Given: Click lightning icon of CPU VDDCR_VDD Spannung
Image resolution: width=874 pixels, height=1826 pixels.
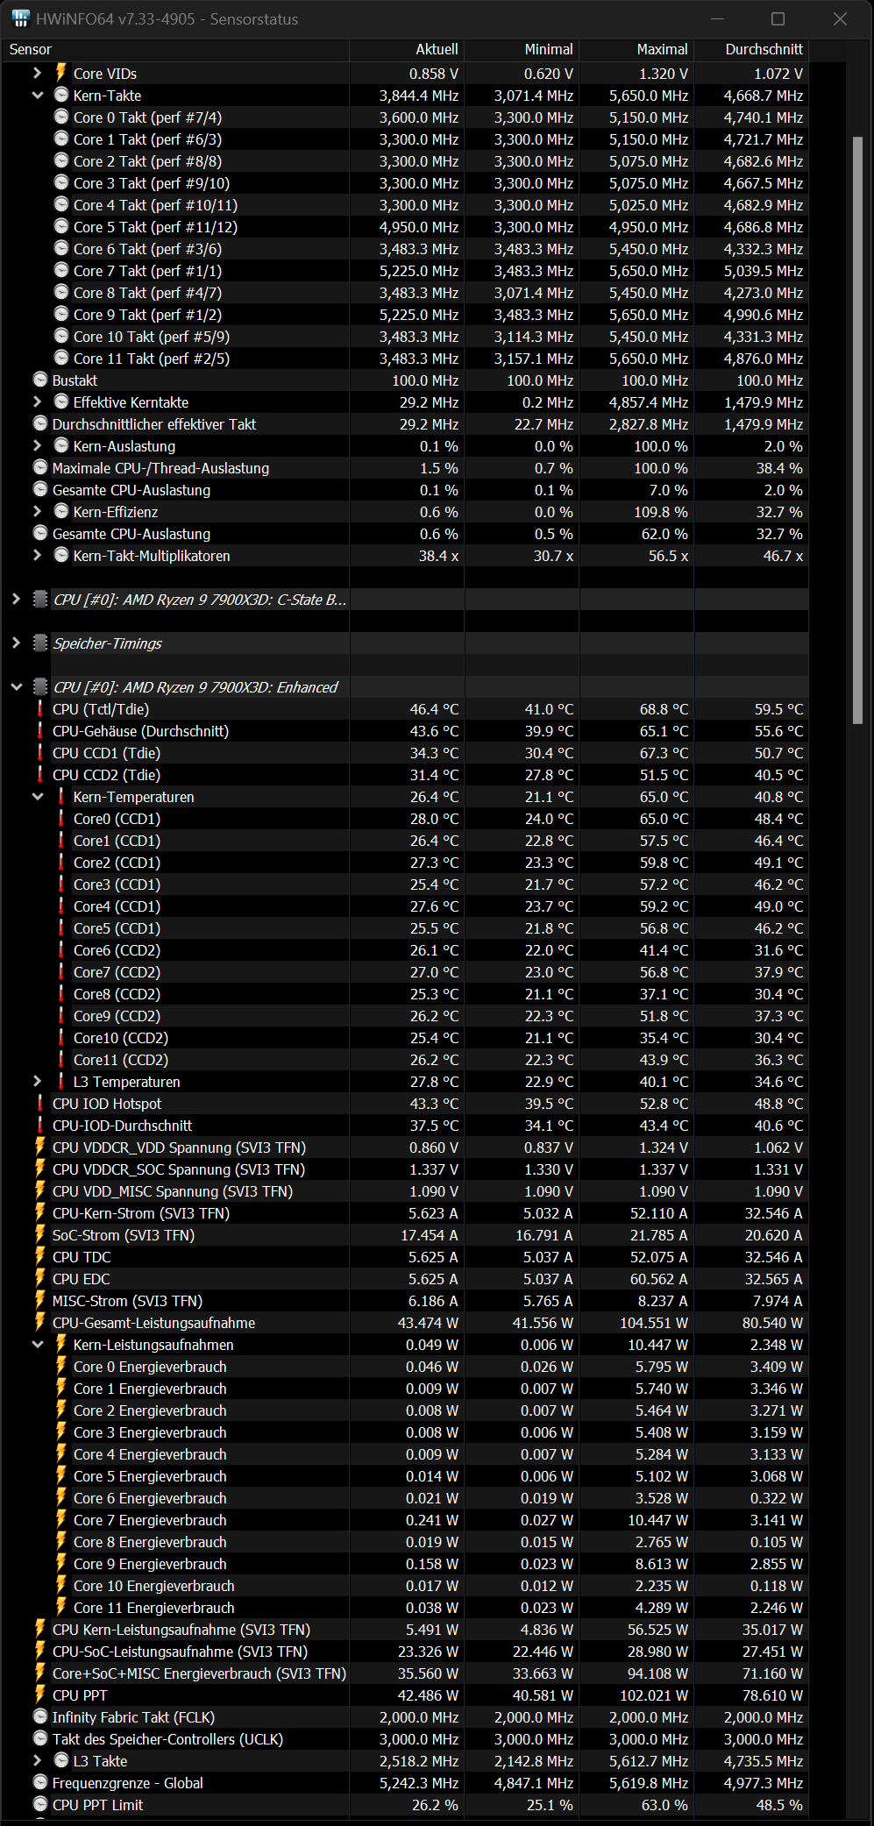Looking at the screenshot, I should pos(40,1147).
